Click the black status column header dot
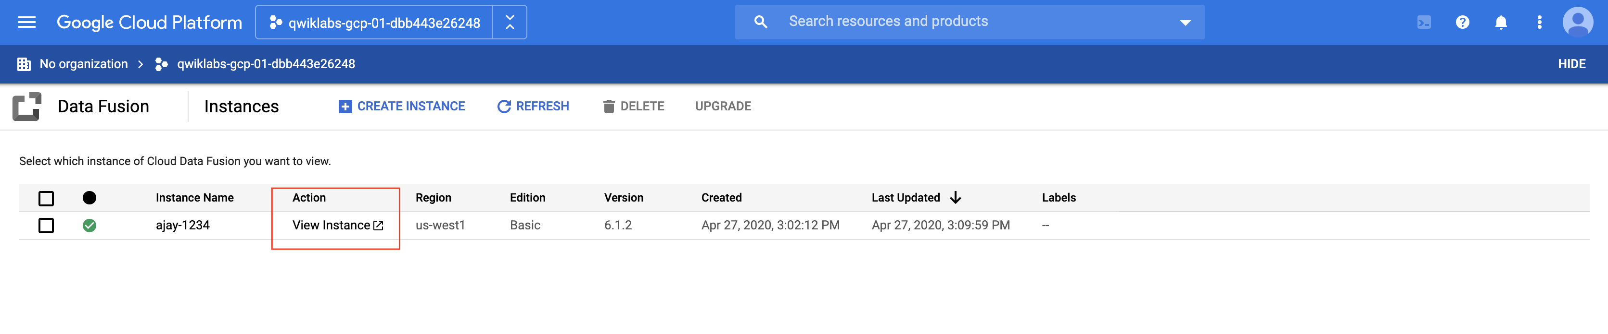1608x334 pixels. (89, 198)
